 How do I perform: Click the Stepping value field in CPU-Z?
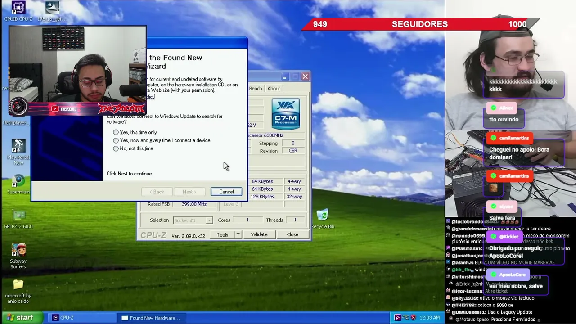tap(293, 143)
